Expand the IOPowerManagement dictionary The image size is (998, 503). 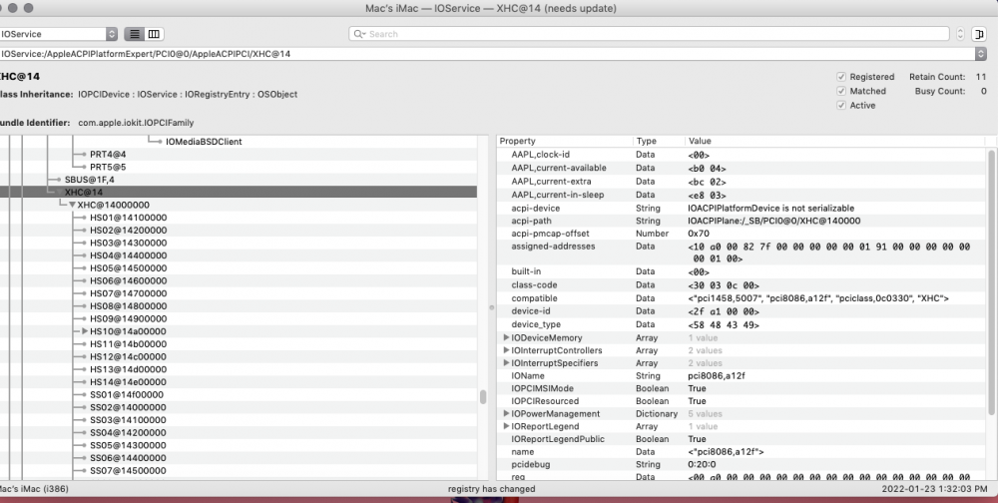(506, 414)
